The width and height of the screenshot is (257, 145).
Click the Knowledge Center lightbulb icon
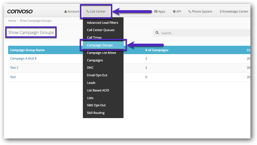pyautogui.click(x=221, y=11)
